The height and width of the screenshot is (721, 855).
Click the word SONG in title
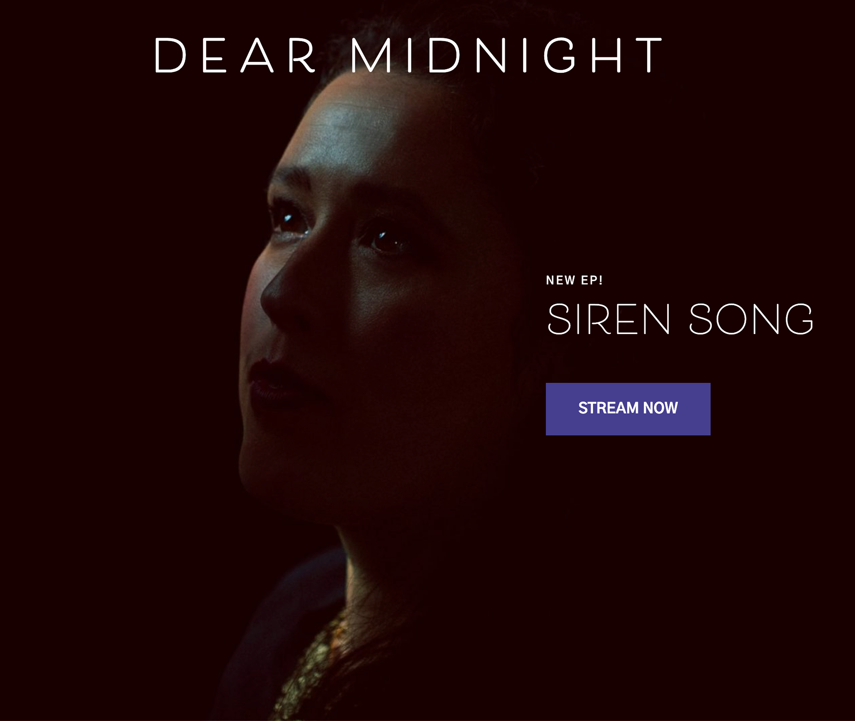[751, 319]
